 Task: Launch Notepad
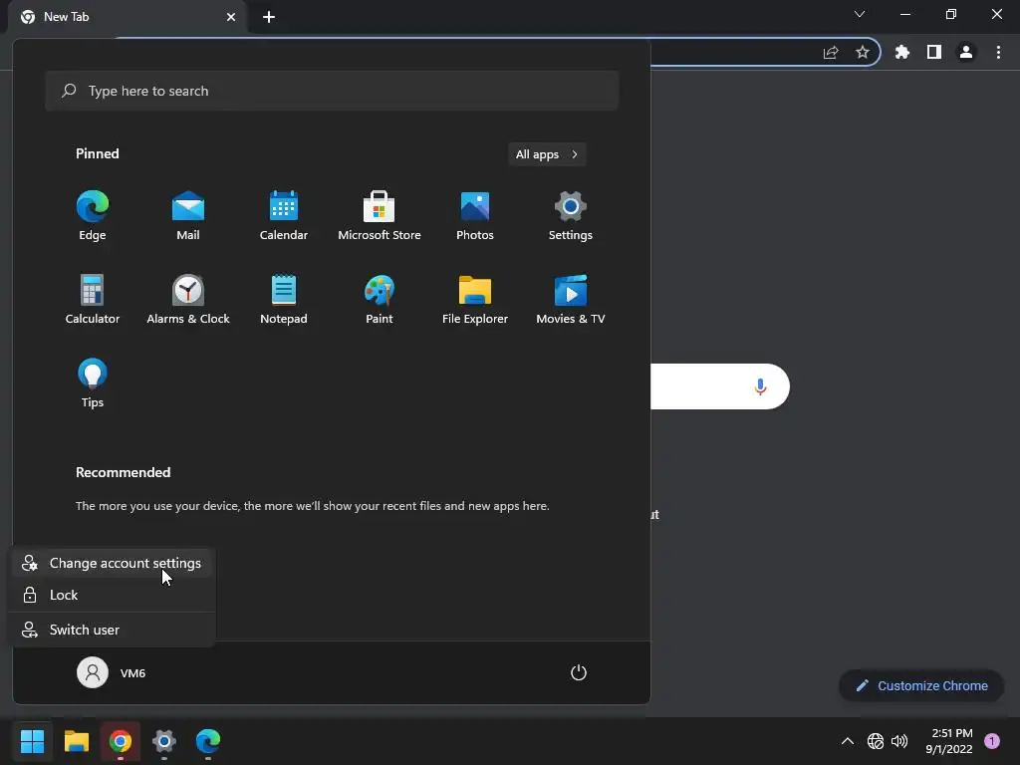click(284, 299)
